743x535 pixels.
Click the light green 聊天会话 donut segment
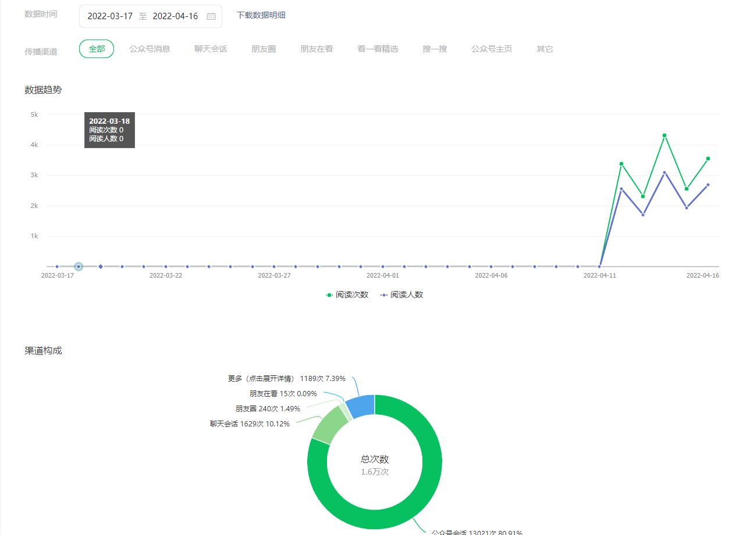(x=329, y=423)
